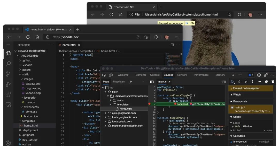Image resolution: width=279 pixels, height=146 pixels.
Task: Open catpaw.png in VS Code Explorer
Action: [x=33, y=84]
